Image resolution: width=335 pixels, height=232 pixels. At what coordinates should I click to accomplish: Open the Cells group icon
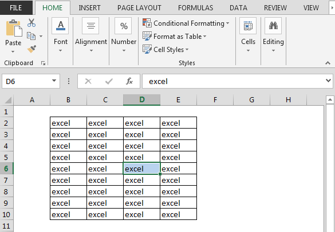coord(248,26)
